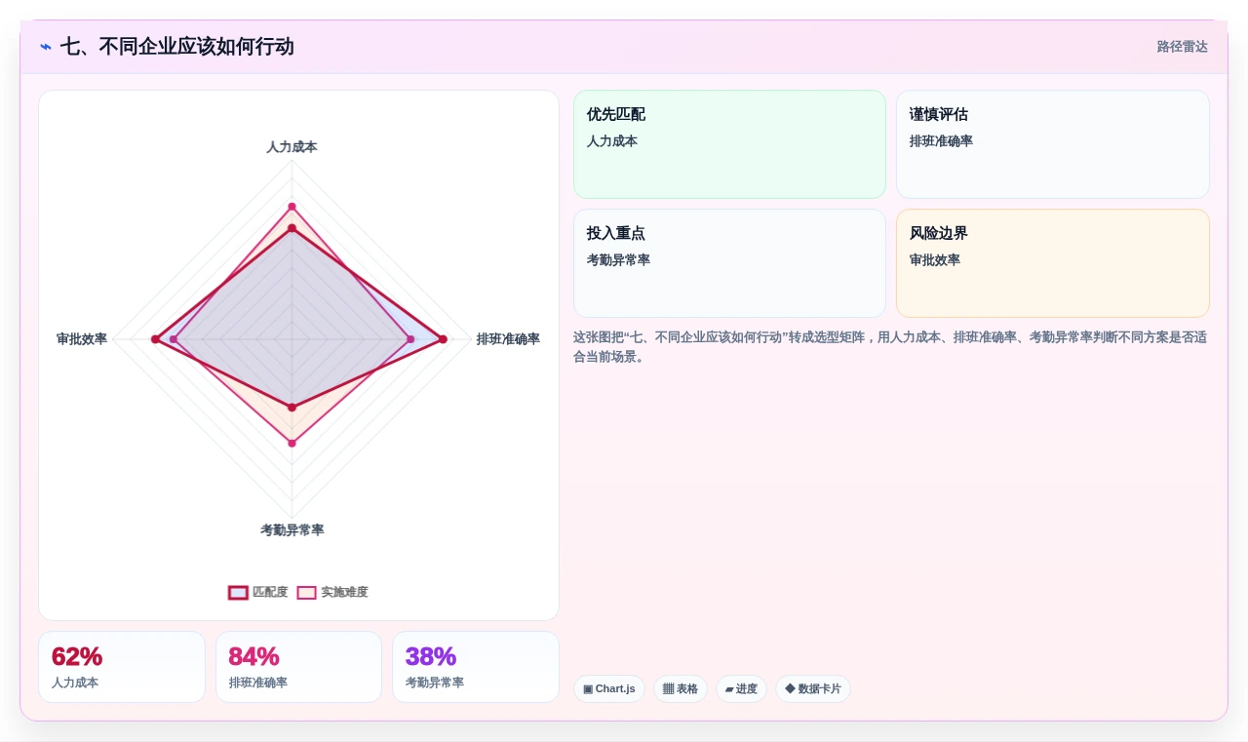Click 排班准确率 text in 谨慎评估 card
Image resolution: width=1248 pixels, height=742 pixels.
pos(941,141)
